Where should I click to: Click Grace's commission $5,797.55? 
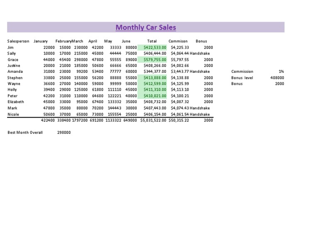pos(180,59)
